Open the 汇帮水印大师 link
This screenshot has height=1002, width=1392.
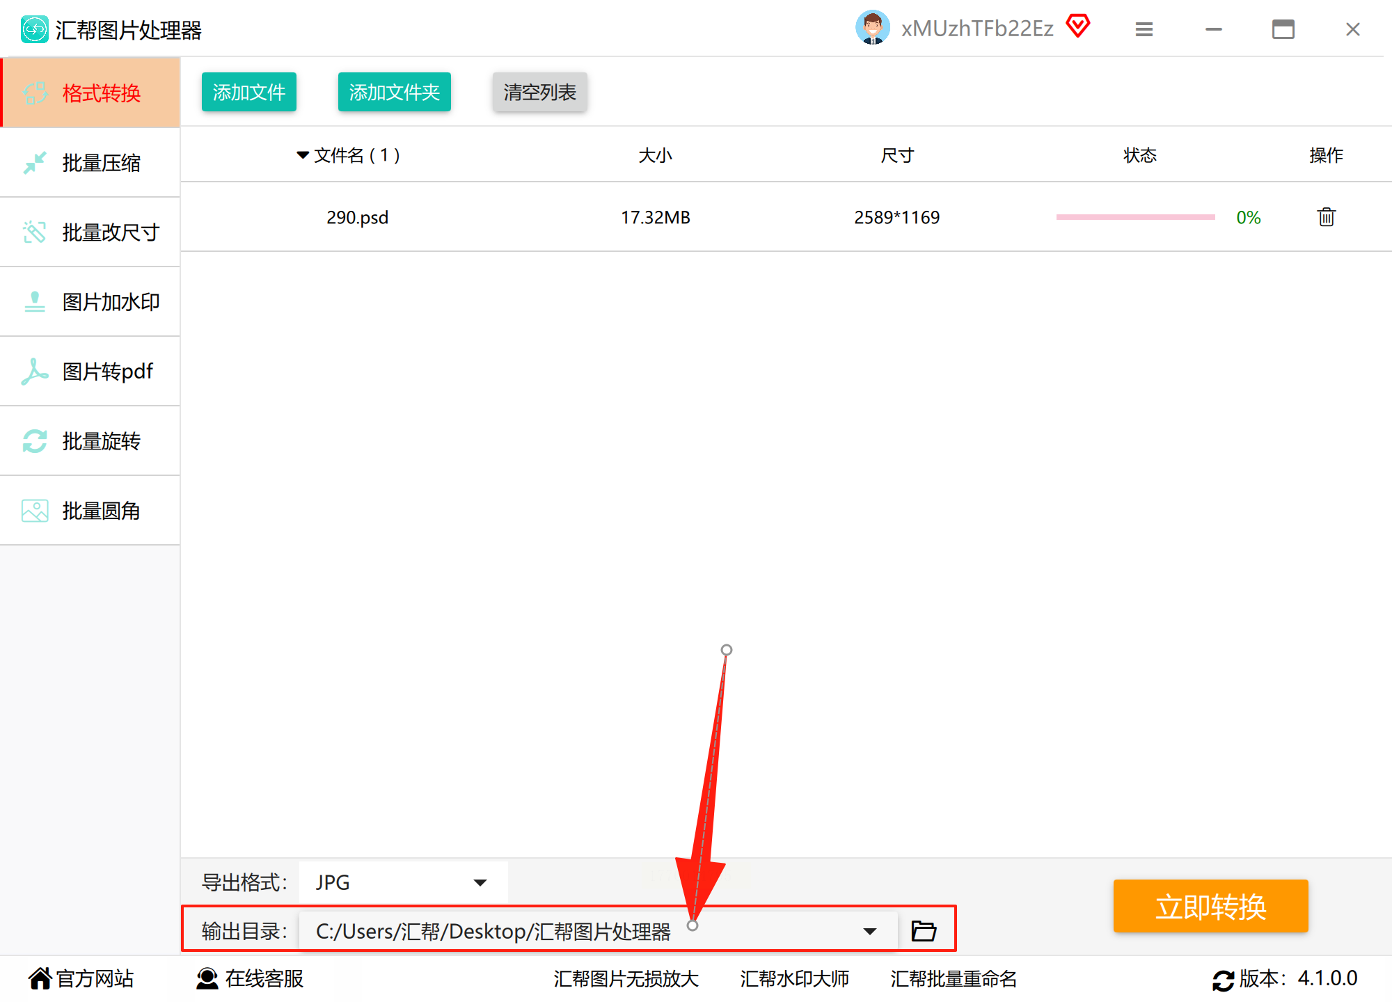794,978
